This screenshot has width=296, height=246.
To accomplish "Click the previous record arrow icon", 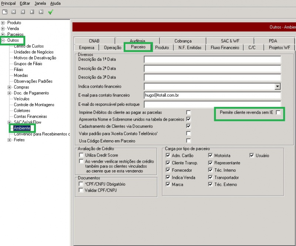I will [23, 12].
